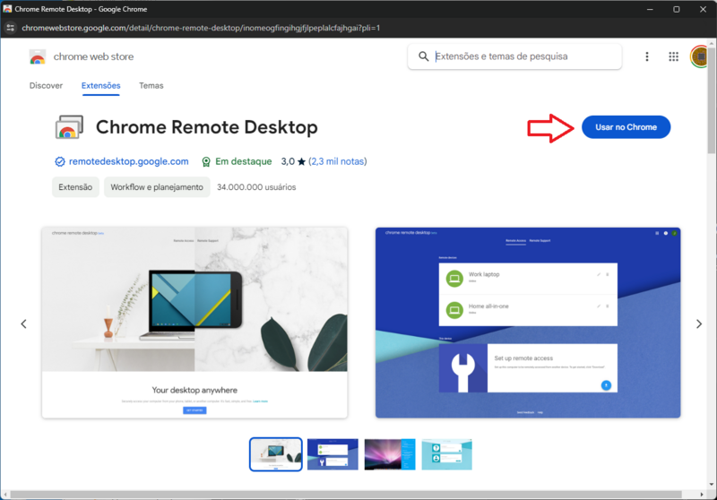Image resolution: width=717 pixels, height=500 pixels.
Task: Open the three-dot more options menu
Action: click(646, 56)
